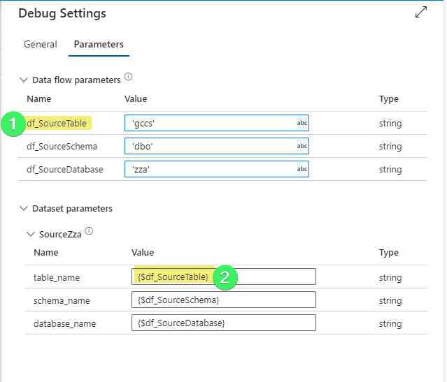Select the table_name parameter label
The height and width of the screenshot is (382, 447).
(x=57, y=277)
